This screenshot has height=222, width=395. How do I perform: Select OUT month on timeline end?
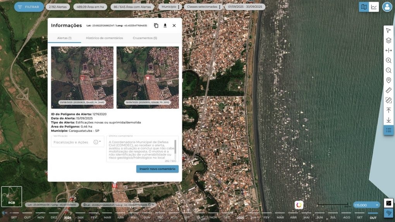(x=373, y=217)
